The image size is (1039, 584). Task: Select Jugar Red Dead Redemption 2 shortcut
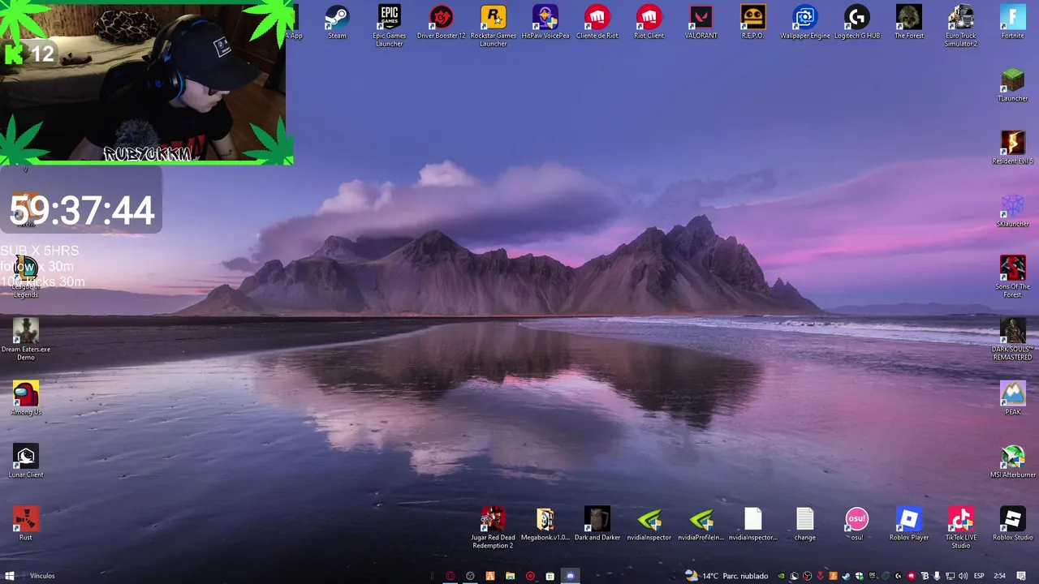point(494,527)
